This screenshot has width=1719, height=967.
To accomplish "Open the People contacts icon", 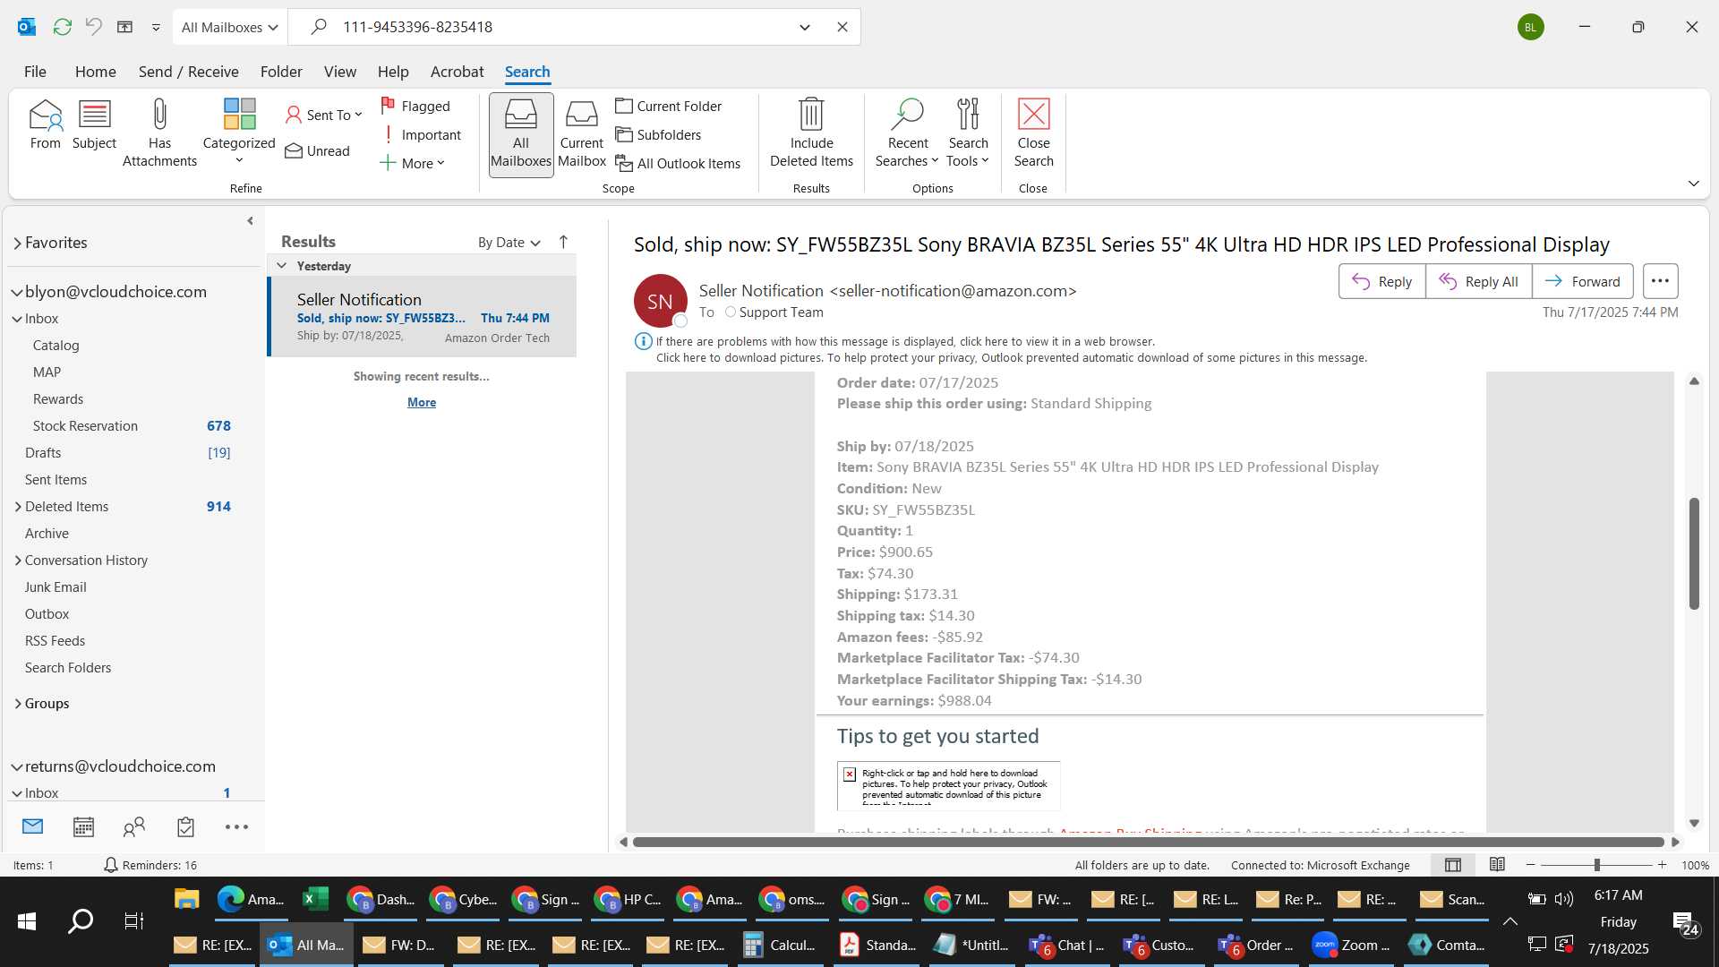I will (x=134, y=827).
